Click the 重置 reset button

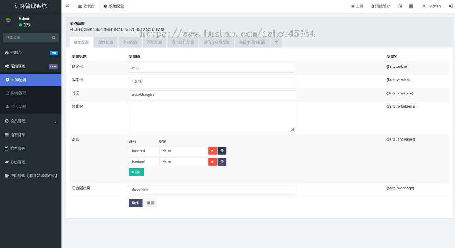[x=150, y=203]
